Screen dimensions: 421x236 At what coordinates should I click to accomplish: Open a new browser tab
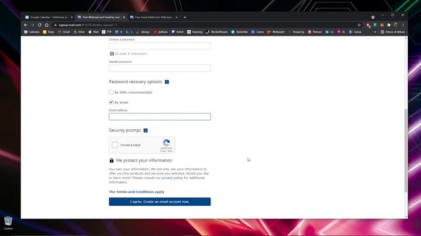coord(185,17)
